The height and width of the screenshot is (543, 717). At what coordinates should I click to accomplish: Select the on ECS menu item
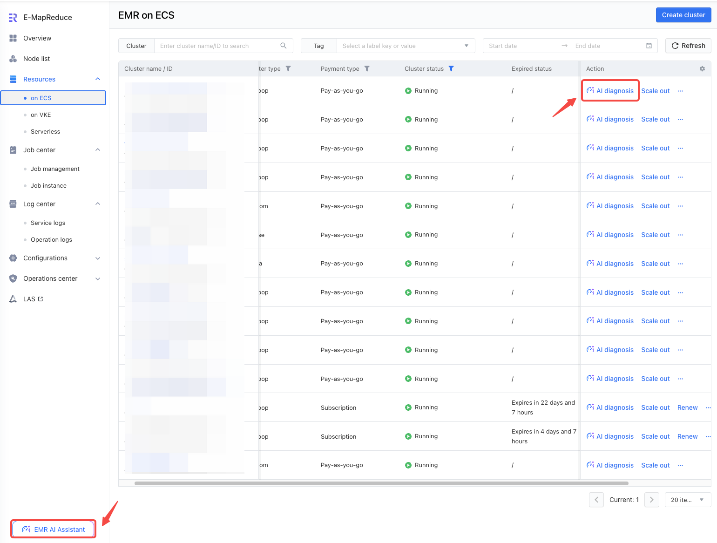point(53,98)
